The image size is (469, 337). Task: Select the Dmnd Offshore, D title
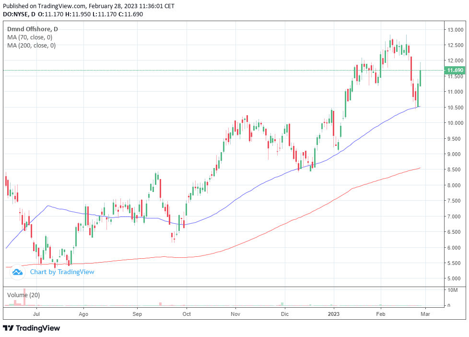click(x=33, y=29)
